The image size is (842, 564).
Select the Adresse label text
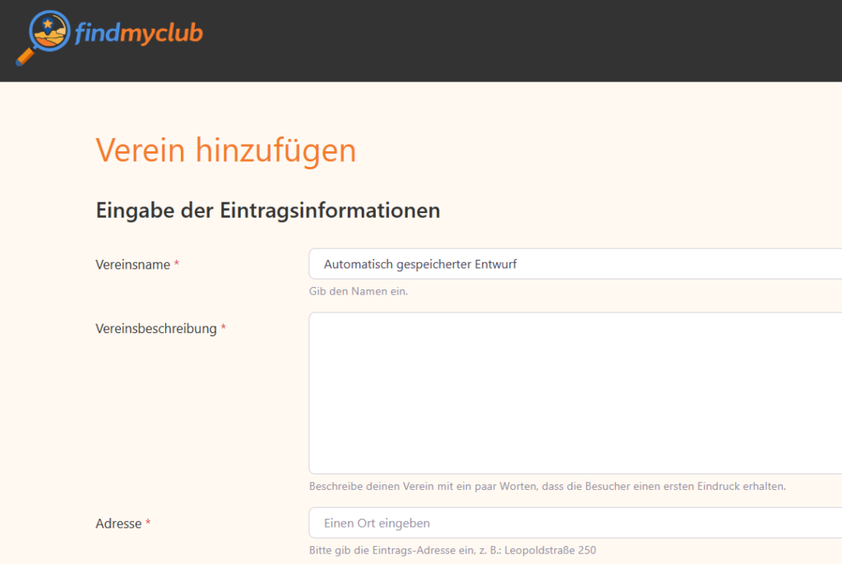click(x=120, y=523)
